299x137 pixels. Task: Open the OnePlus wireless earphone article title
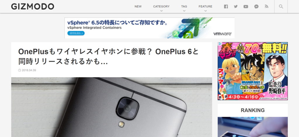click(x=109, y=56)
